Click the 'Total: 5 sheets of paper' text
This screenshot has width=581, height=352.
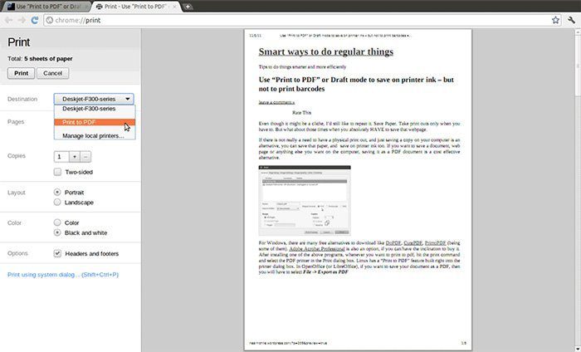pos(40,59)
